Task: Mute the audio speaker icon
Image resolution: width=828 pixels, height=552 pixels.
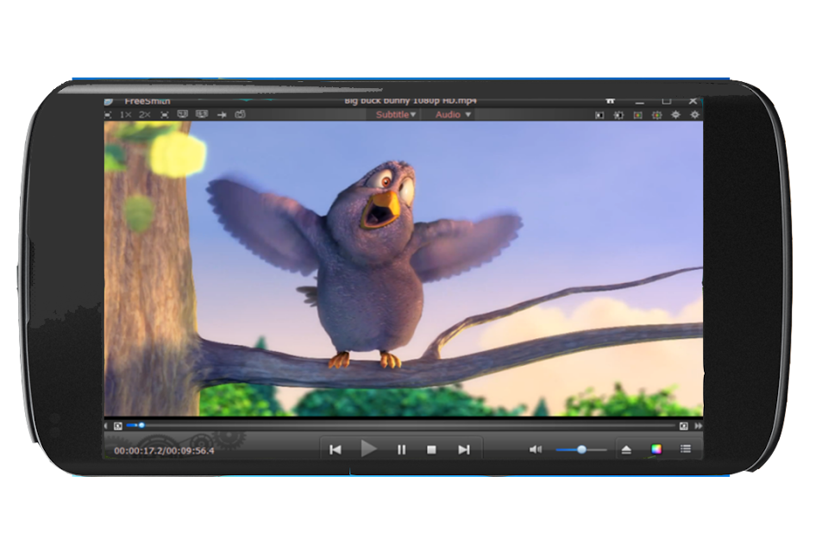Action: pyautogui.click(x=536, y=449)
